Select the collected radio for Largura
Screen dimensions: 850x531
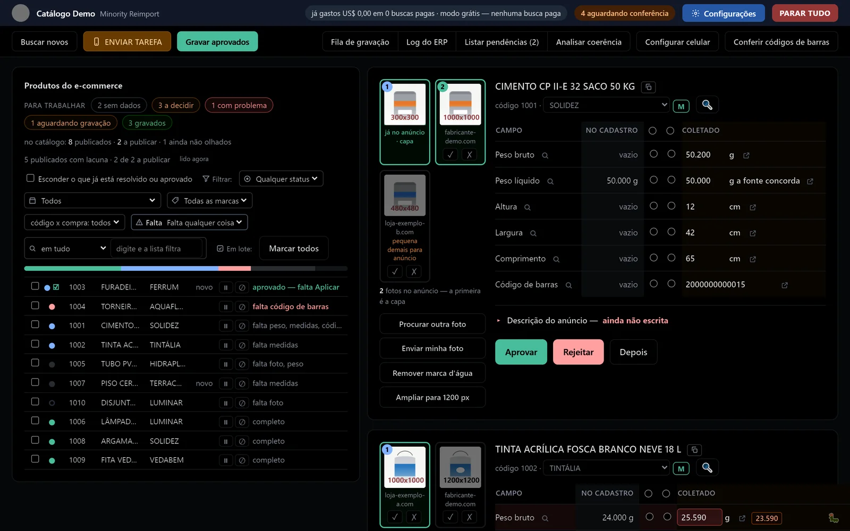671,232
